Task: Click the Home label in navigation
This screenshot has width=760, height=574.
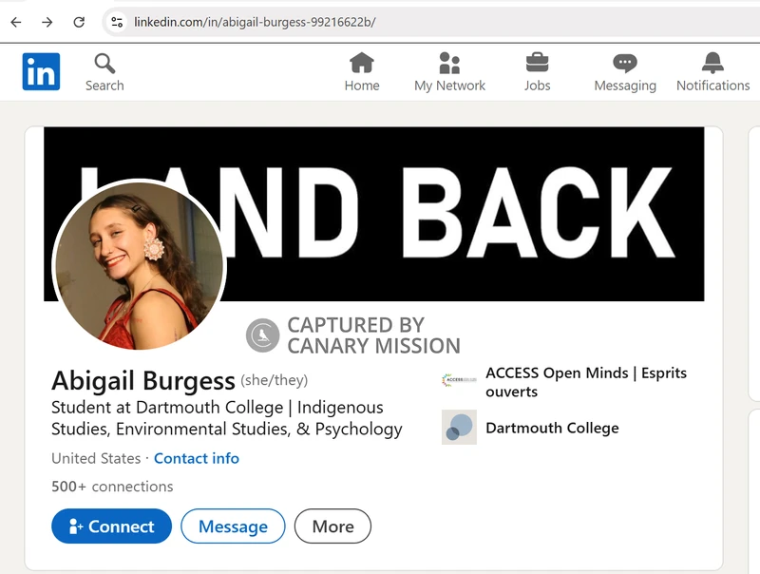Action: click(362, 86)
